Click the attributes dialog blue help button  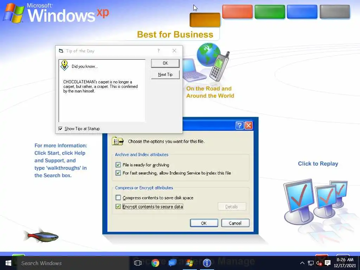coord(239,126)
